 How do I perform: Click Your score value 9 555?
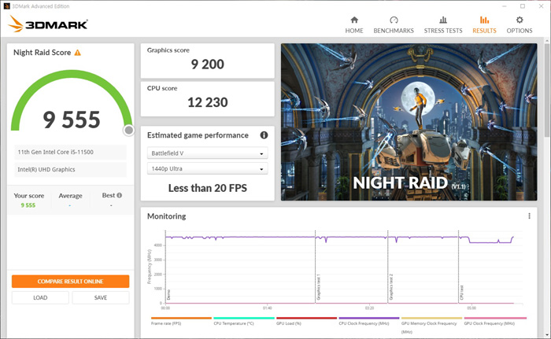[x=28, y=205]
